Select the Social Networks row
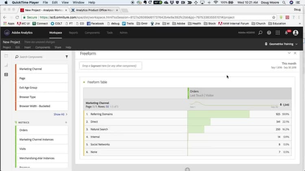305x171 pixels. (x=187, y=144)
